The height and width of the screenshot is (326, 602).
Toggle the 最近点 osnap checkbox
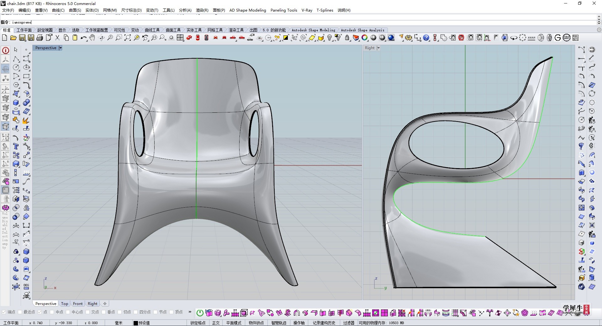20,312
